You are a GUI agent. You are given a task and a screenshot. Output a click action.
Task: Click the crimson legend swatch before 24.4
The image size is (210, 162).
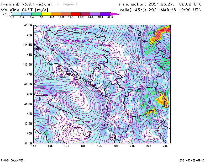pos(85,14)
